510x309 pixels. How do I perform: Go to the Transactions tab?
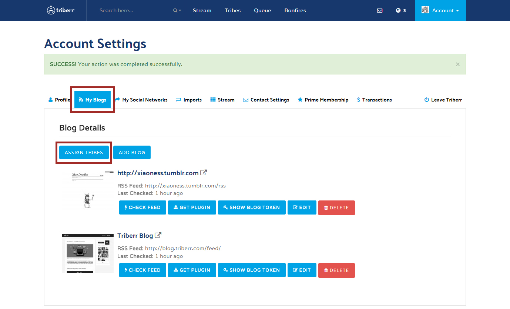click(374, 100)
